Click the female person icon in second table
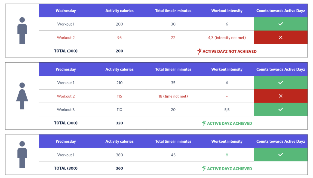The height and width of the screenshot is (178, 313). [x=22, y=96]
